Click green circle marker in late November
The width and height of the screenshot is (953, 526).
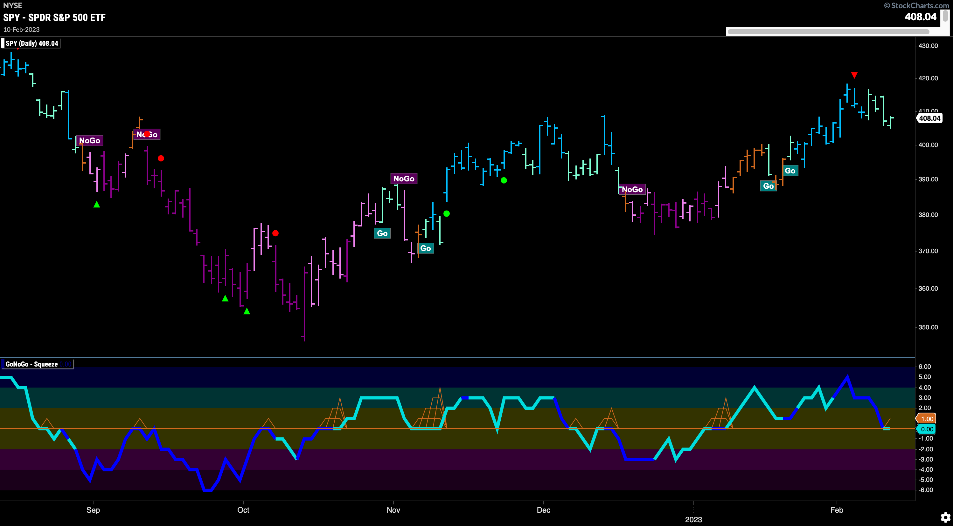[x=504, y=180]
